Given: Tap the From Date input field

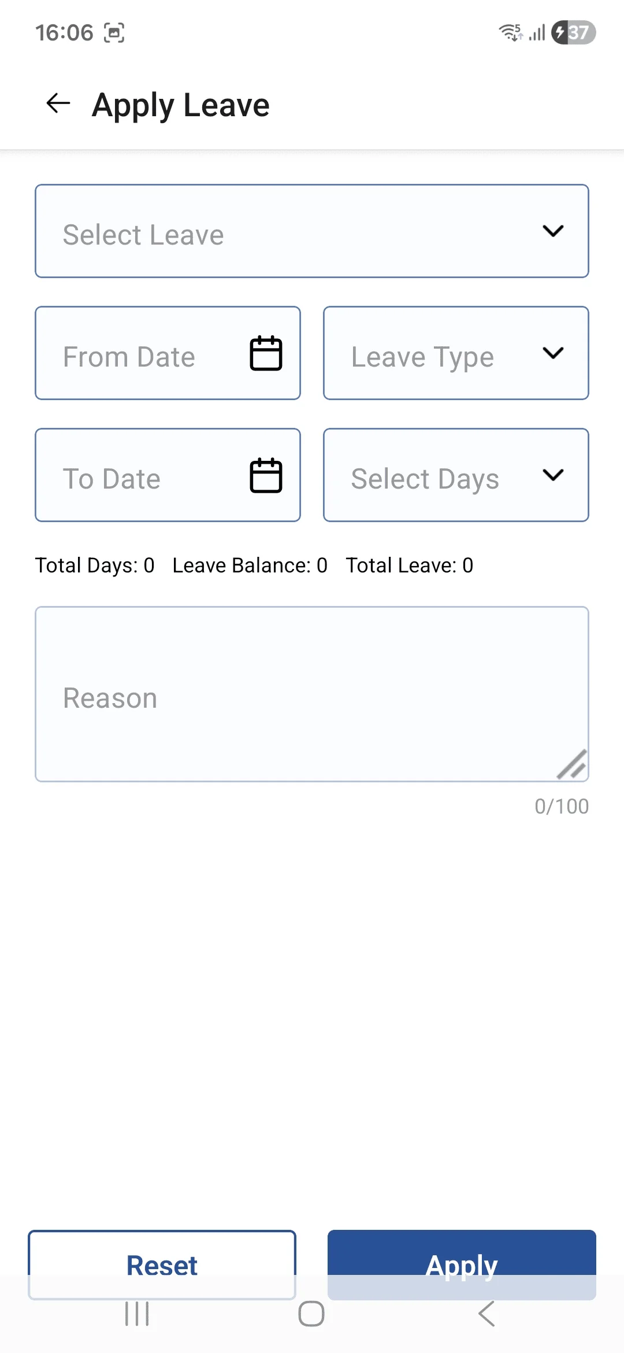Looking at the screenshot, I should [139, 353].
